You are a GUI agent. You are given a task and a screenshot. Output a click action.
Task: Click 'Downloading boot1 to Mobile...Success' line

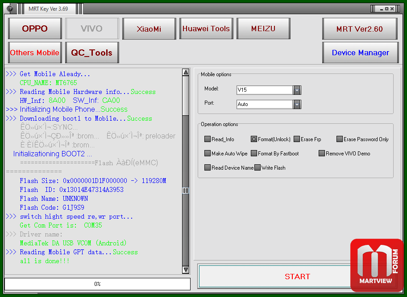[x=79, y=118]
